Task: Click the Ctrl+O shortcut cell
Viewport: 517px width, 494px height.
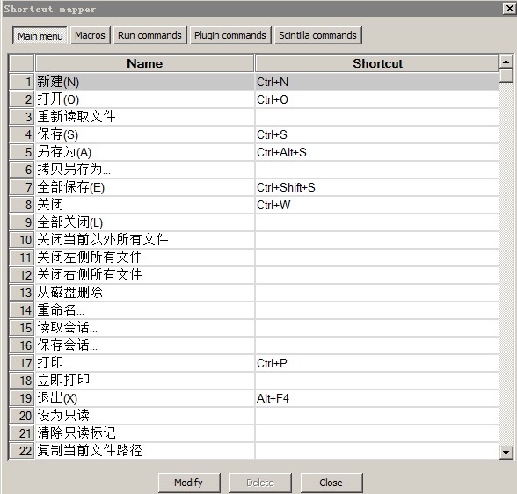Action: point(376,99)
